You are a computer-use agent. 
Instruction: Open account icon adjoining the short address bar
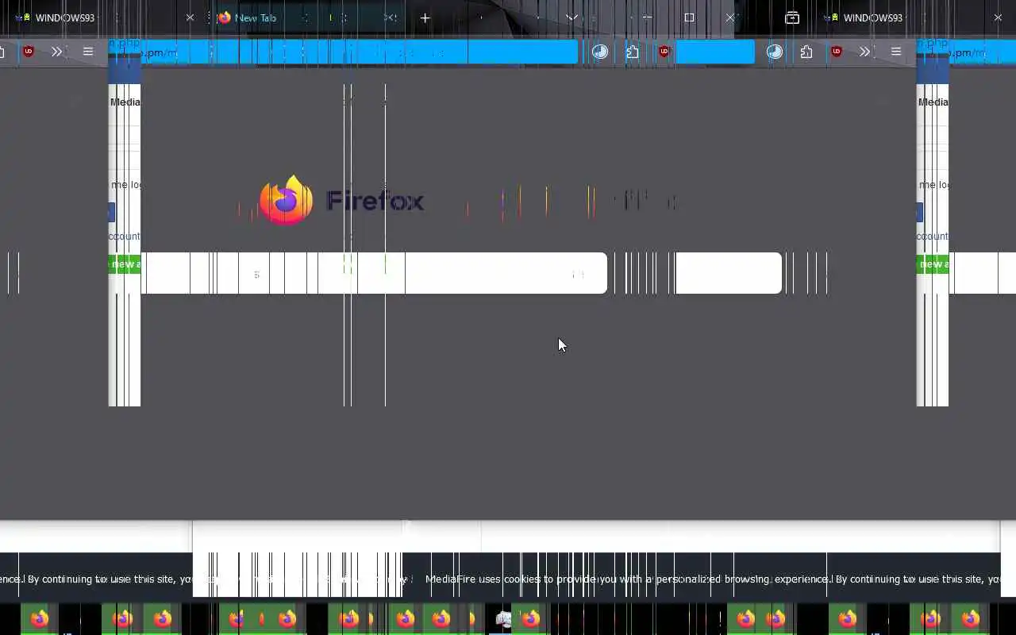point(775,52)
